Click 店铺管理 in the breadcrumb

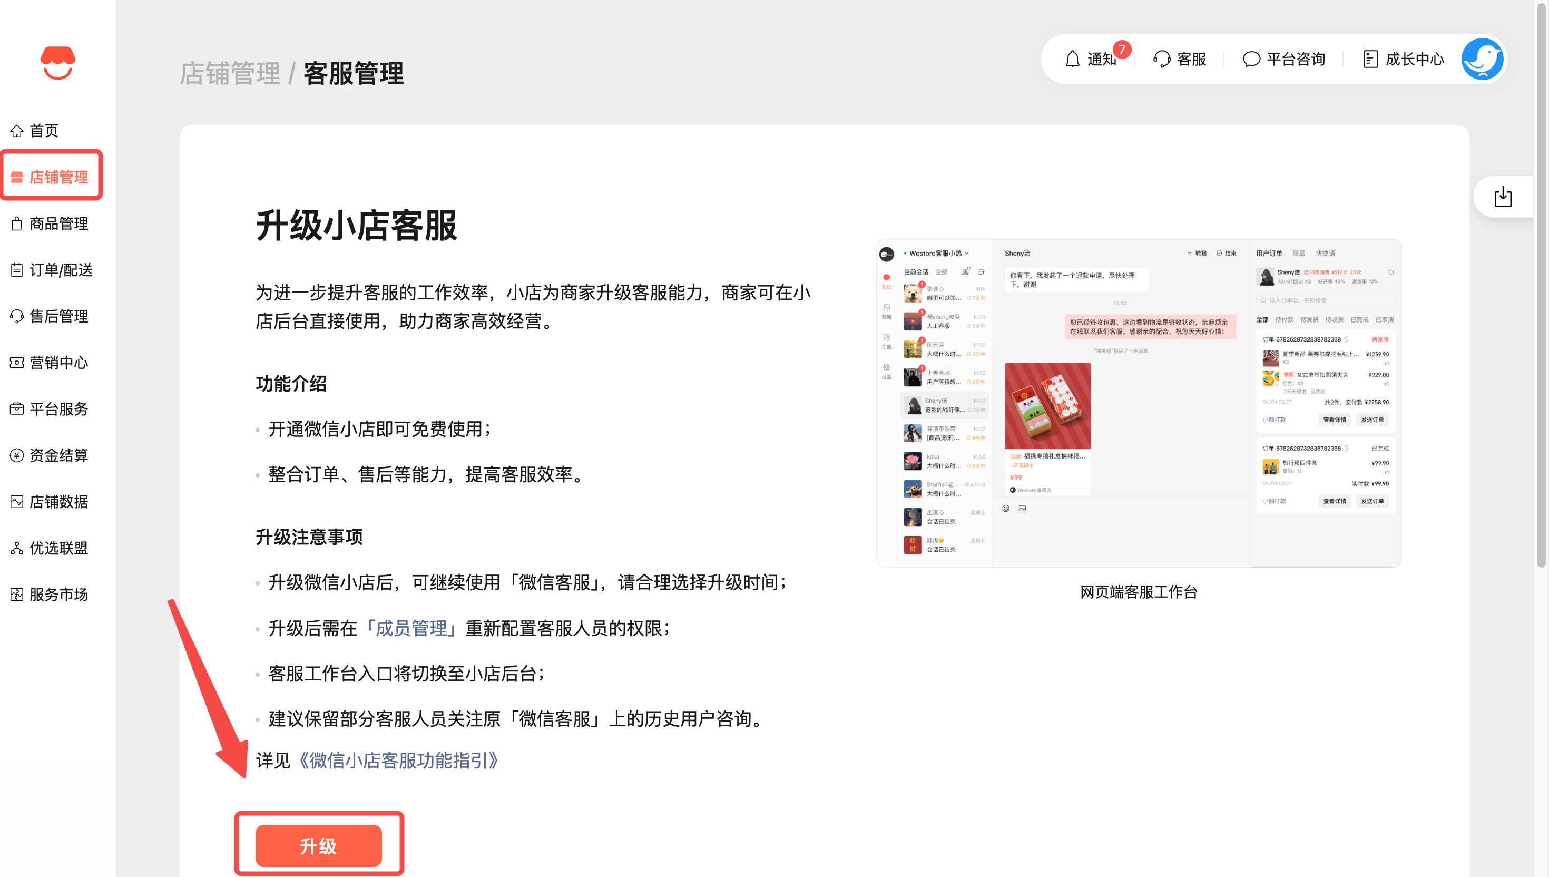click(230, 73)
